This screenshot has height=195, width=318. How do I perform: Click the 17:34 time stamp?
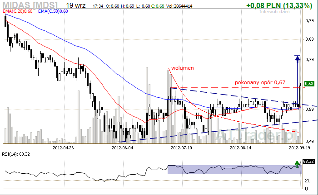pyautogui.click(x=98, y=6)
